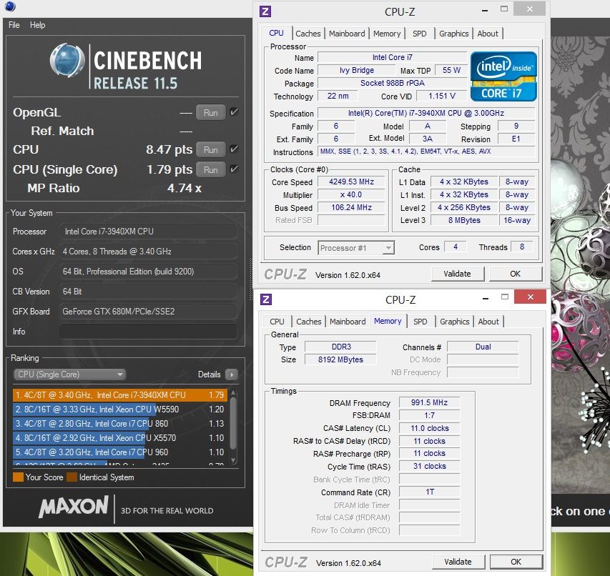Toggle the CPU test checkbox
This screenshot has height=576, width=610.
pos(234,149)
